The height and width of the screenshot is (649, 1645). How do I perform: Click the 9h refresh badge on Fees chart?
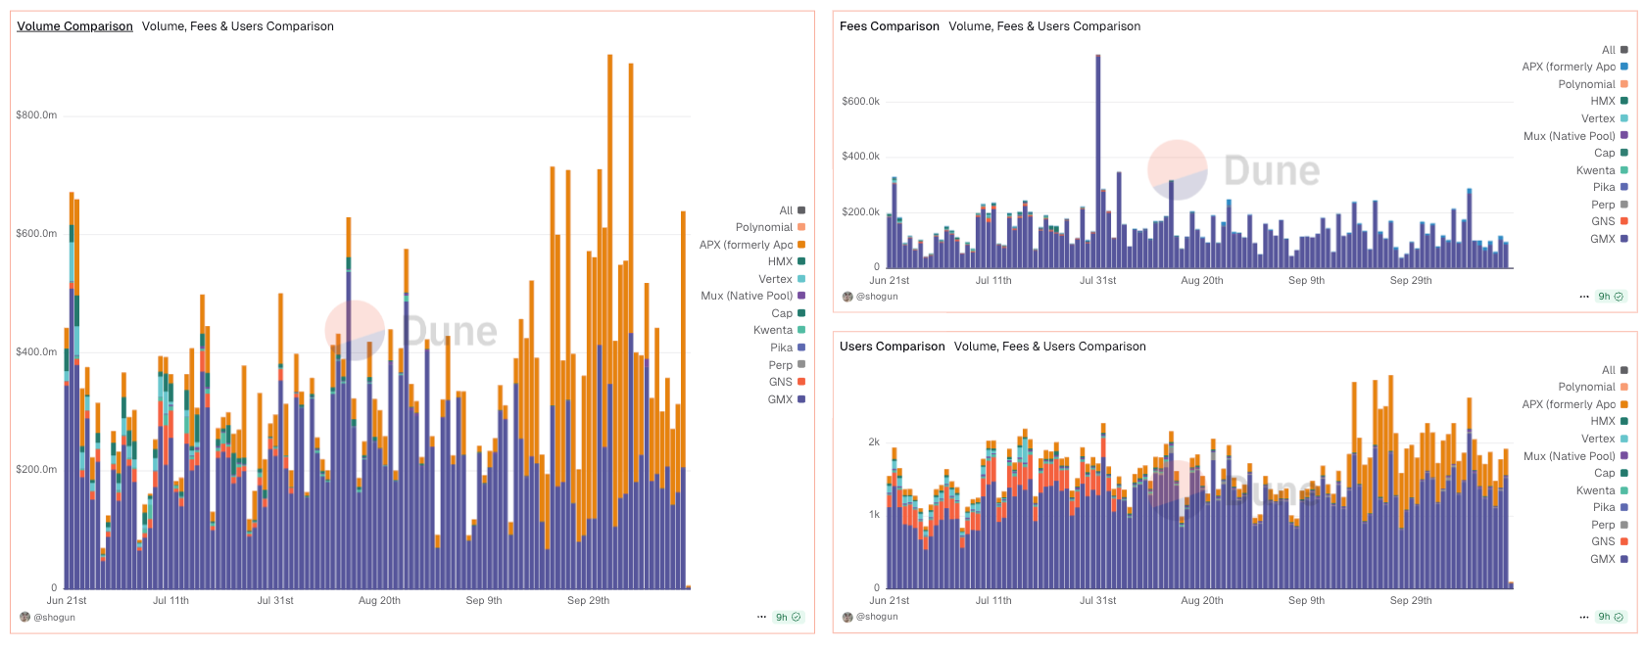[x=1611, y=296]
